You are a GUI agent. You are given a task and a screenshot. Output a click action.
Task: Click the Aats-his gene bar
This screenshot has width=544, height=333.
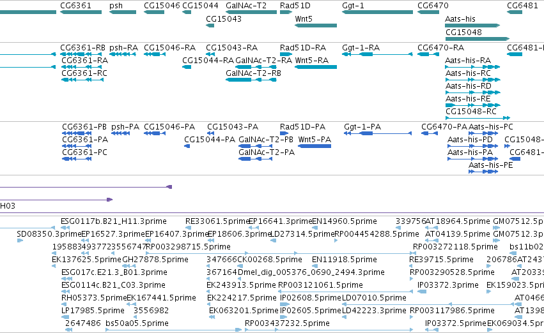coord(472,26)
